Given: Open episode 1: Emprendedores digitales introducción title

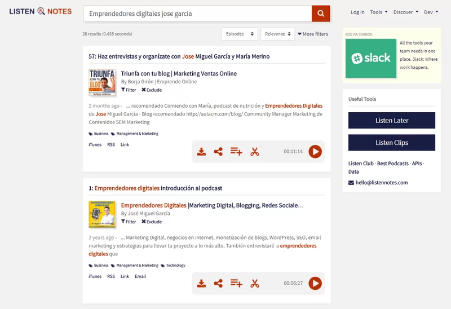Looking at the screenshot, I should [x=156, y=188].
